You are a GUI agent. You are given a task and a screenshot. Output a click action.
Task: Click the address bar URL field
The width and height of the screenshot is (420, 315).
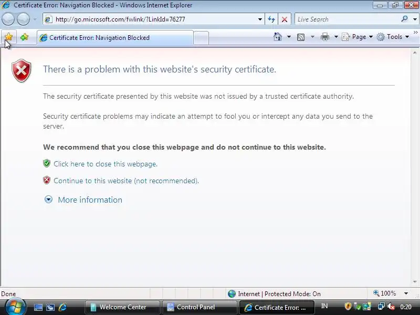pyautogui.click(x=153, y=19)
